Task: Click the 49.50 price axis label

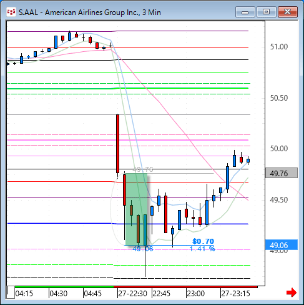Action: [x=279, y=200]
